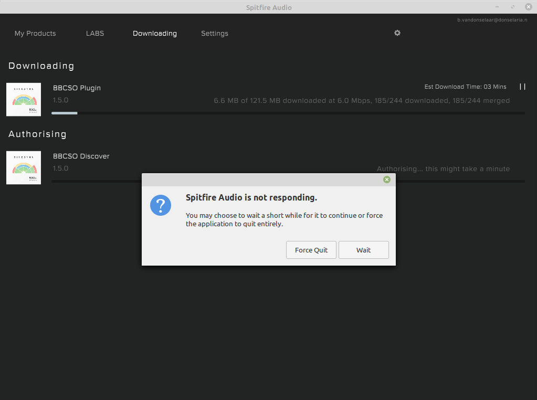Click the BBCSO Discover authorising progress bar

tap(288, 181)
